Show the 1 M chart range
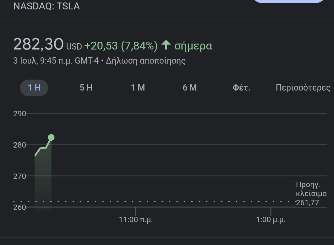 138,88
